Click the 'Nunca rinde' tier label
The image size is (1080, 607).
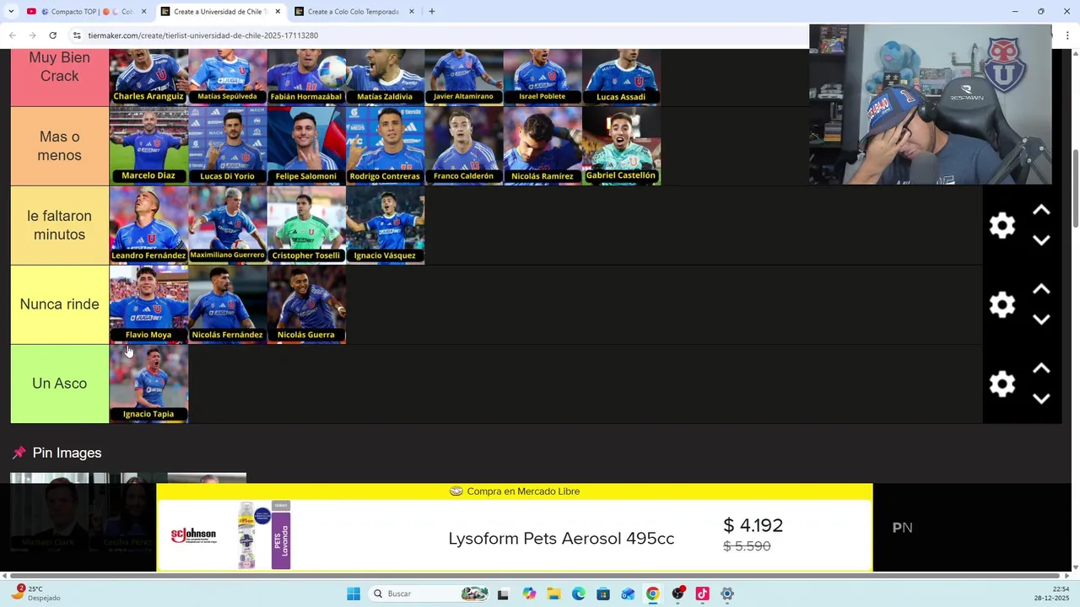[59, 304]
